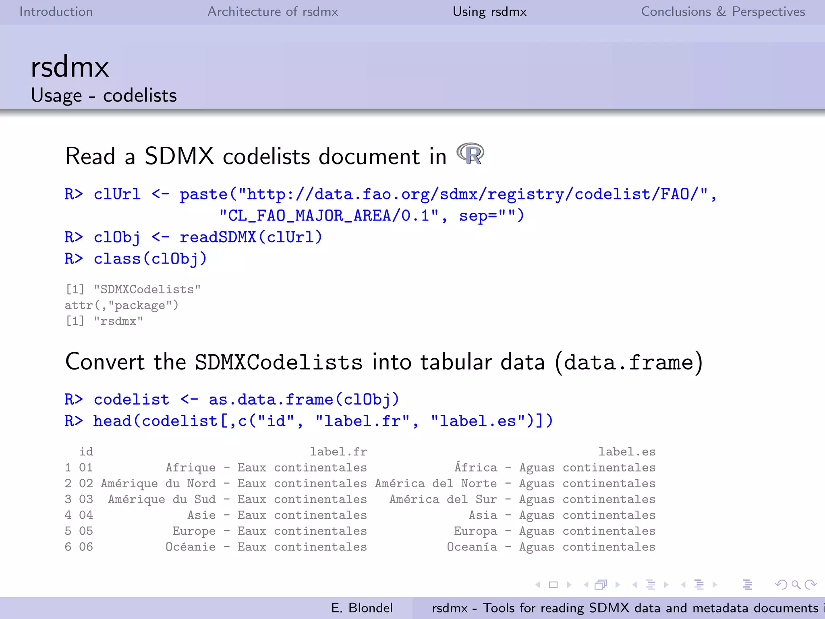The width and height of the screenshot is (825, 619).
Task: Click the 'Convert the SDMXCodelists' heading
Action: click(384, 362)
